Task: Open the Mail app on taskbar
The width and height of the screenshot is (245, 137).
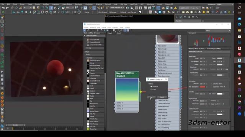Action: click(239, 19)
